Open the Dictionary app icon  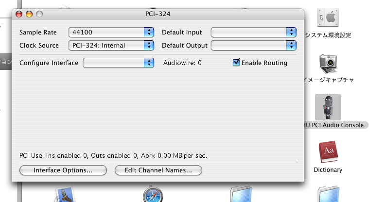point(328,152)
